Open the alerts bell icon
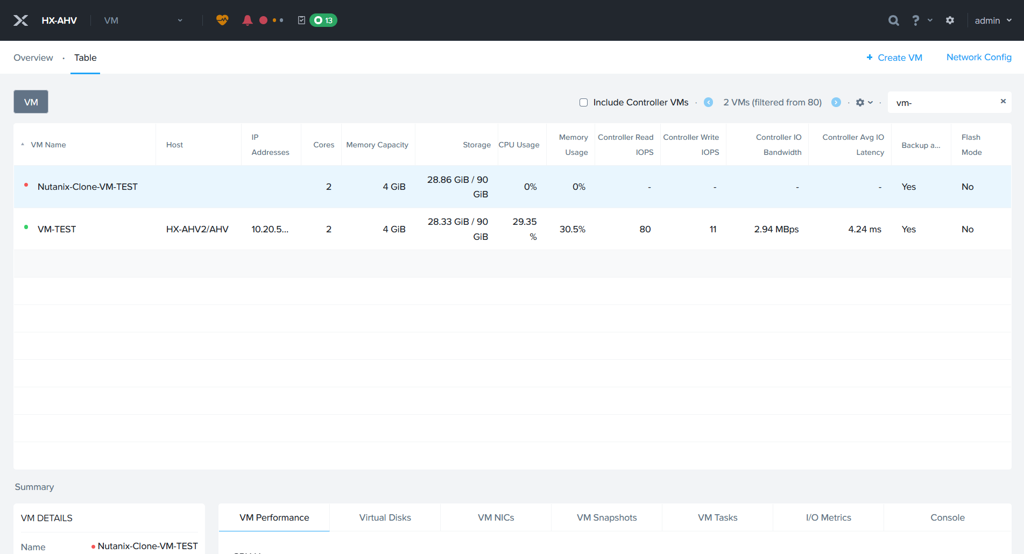This screenshot has height=554, width=1024. tap(247, 20)
